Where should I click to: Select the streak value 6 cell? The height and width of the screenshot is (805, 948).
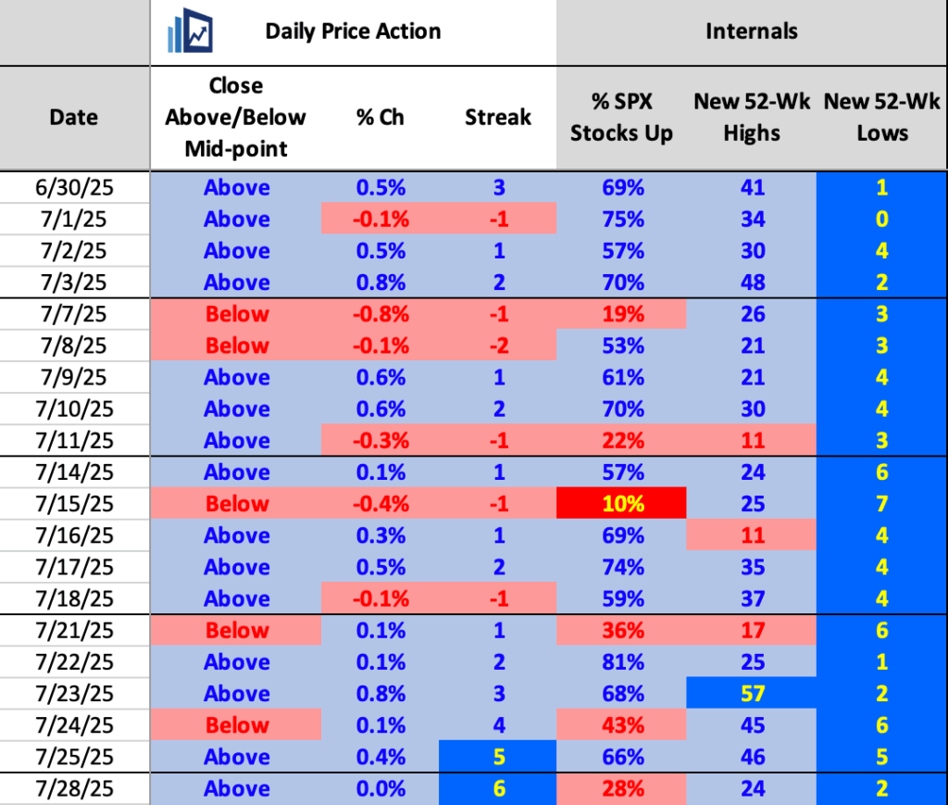click(498, 788)
